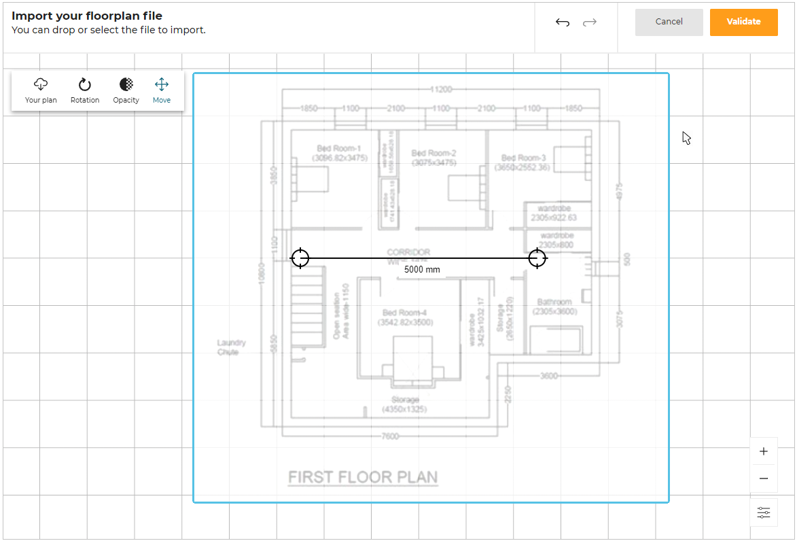Click the right scale calibration handle
The width and height of the screenshot is (797, 541).
[537, 258]
